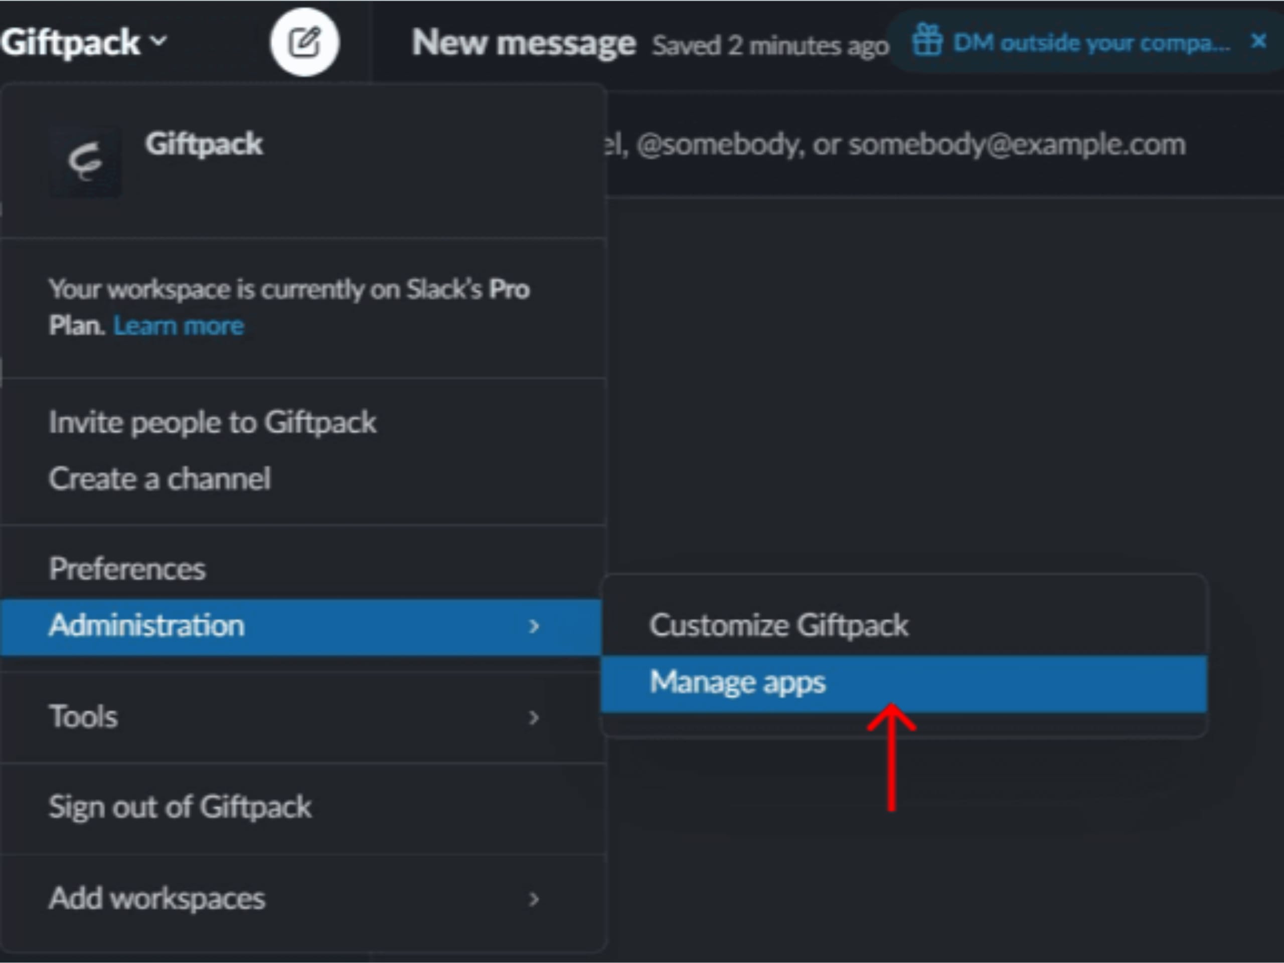Click the Giftpack name in menu header
The width and height of the screenshot is (1284, 963).
(204, 143)
